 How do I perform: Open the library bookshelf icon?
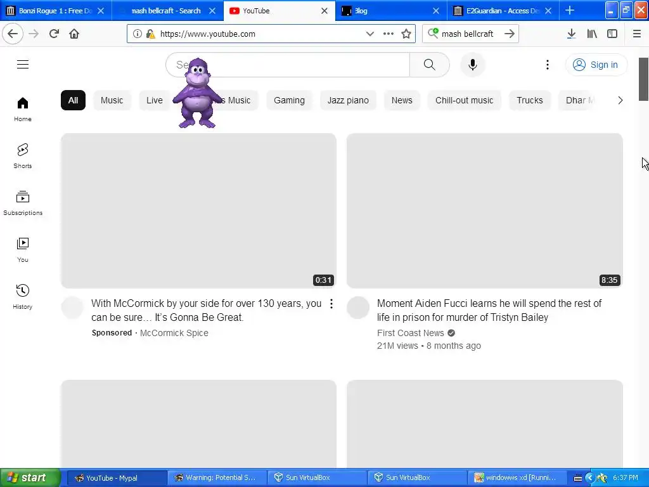point(592,34)
